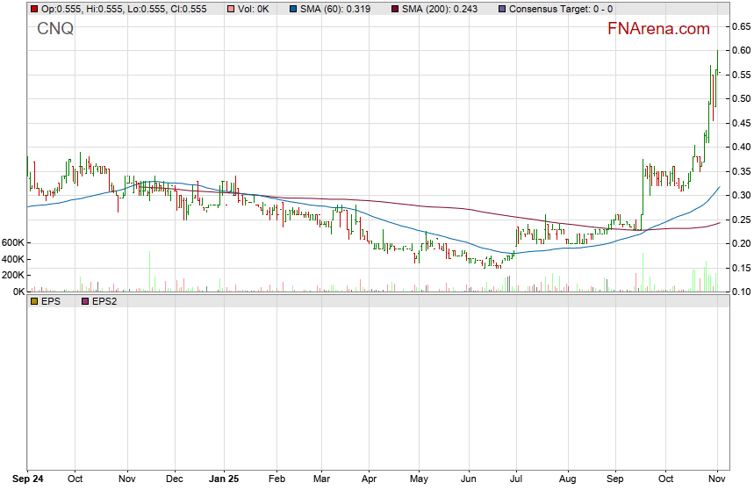This screenshot has height=497, width=754.
Task: Click the yellow EPS legend swatch
Action: coord(33,301)
